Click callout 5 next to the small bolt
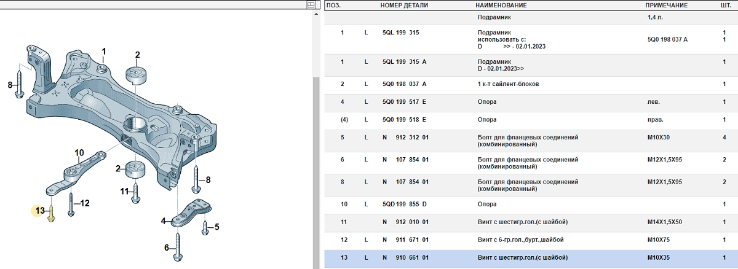 click(x=216, y=227)
